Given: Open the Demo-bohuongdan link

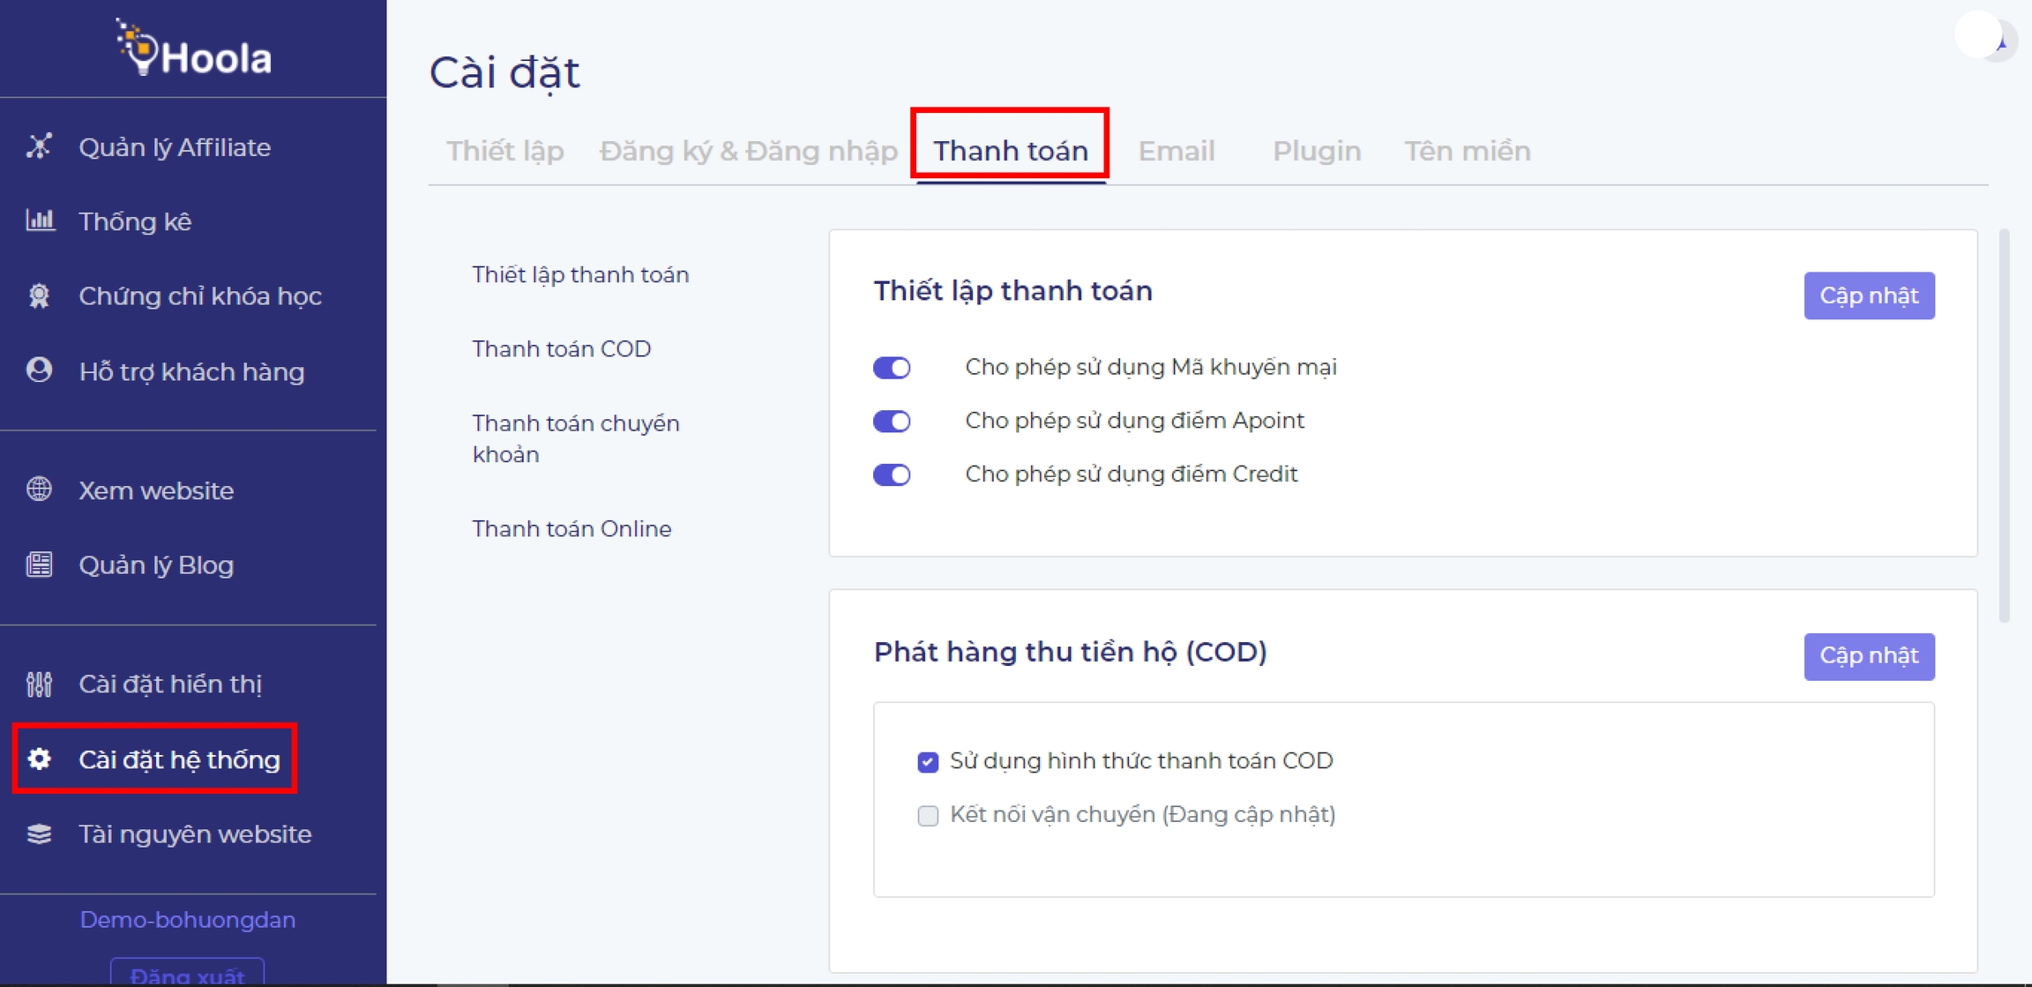Looking at the screenshot, I should click(x=188, y=919).
